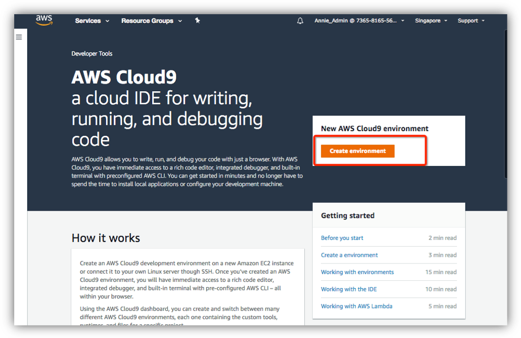Click the 'Developer Tools' breadcrumb text

pyautogui.click(x=92, y=53)
